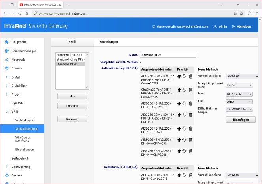Viewport: 262px width, 184px height.
Task: Open Diffie Hellman Gruppe dropdown
Action: tap(239, 109)
